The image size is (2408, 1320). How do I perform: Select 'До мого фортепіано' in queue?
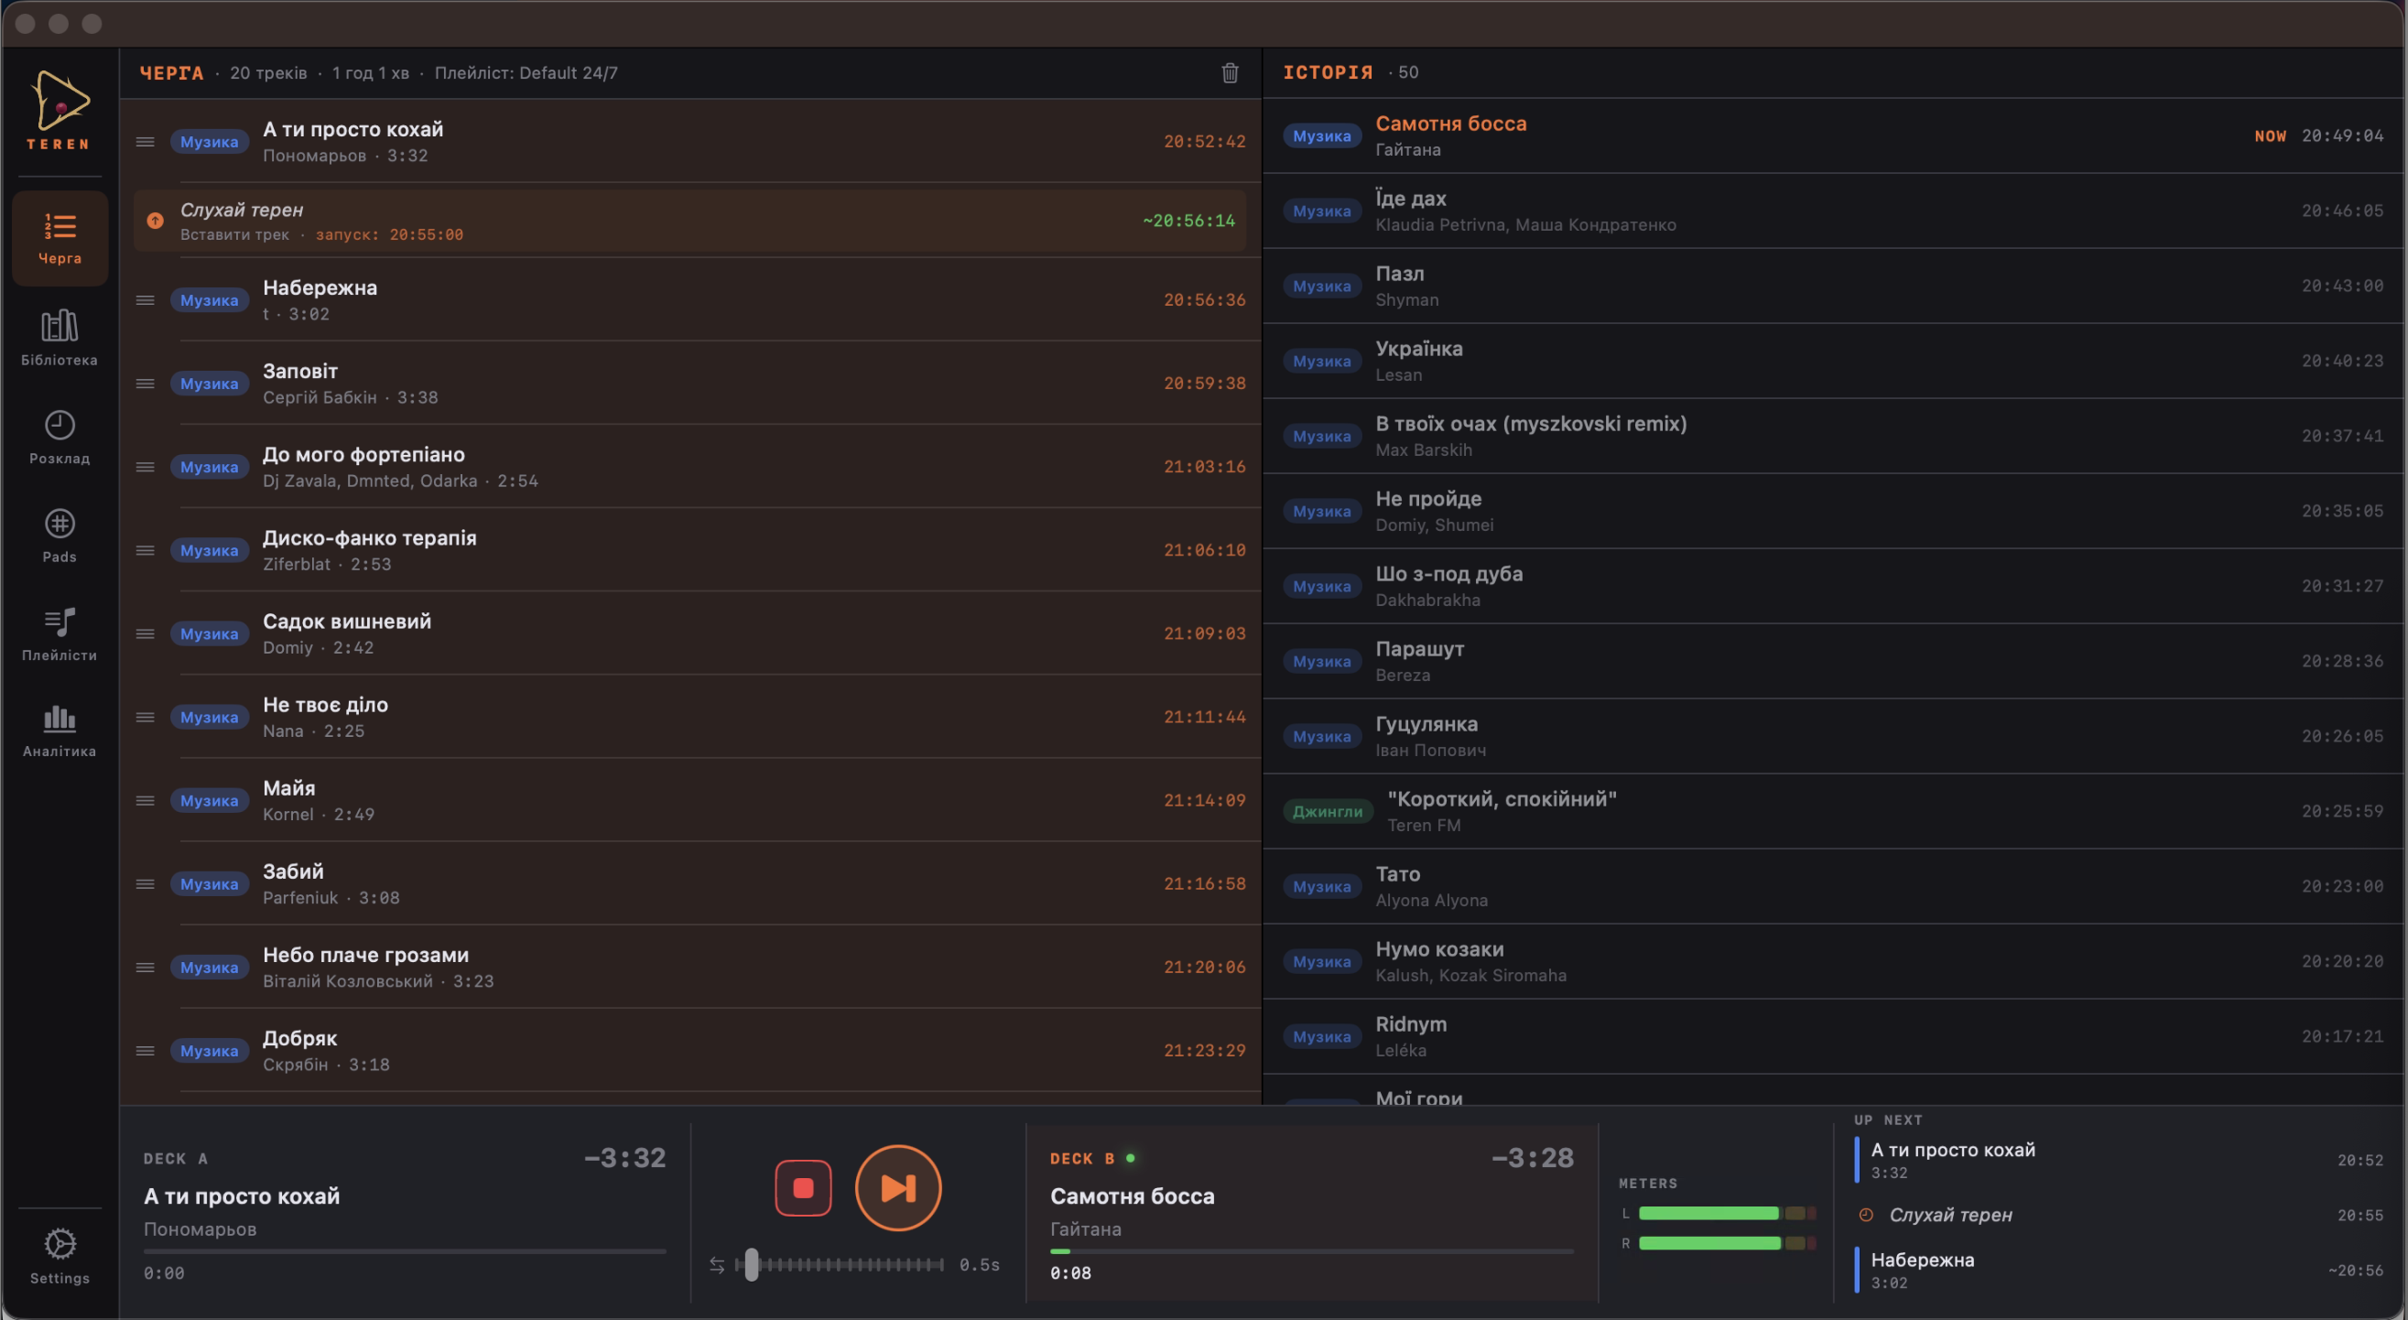pyautogui.click(x=690, y=467)
